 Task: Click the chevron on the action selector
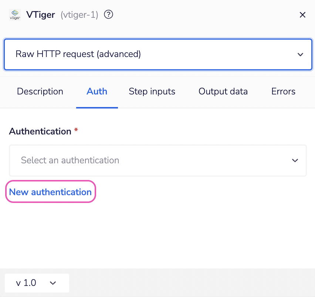coord(300,54)
